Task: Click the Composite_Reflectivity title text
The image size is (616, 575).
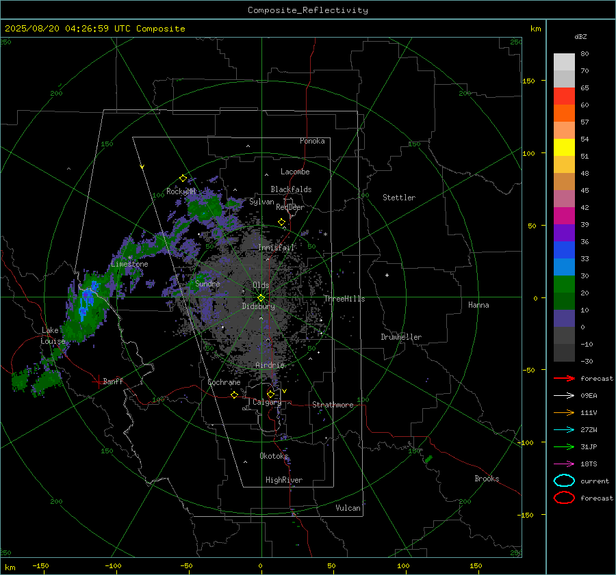Action: click(308, 10)
